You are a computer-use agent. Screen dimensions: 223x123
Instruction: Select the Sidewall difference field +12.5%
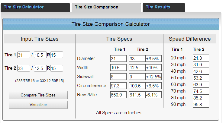click(153, 77)
